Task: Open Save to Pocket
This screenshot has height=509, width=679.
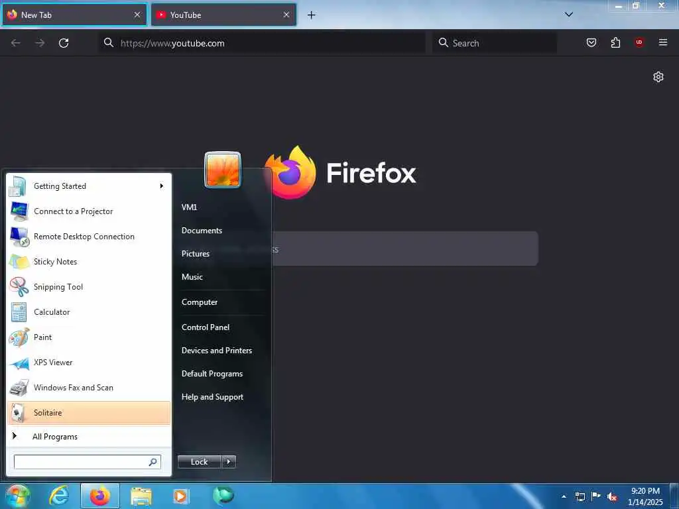Action: (x=591, y=42)
